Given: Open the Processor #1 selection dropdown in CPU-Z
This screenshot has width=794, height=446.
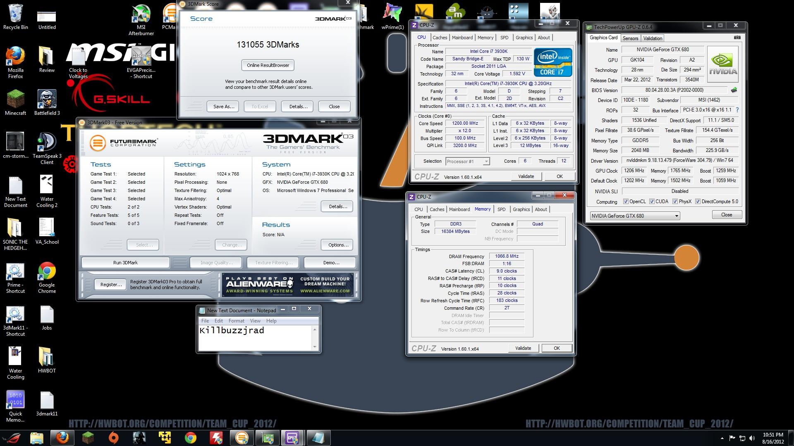Looking at the screenshot, I should [467, 161].
